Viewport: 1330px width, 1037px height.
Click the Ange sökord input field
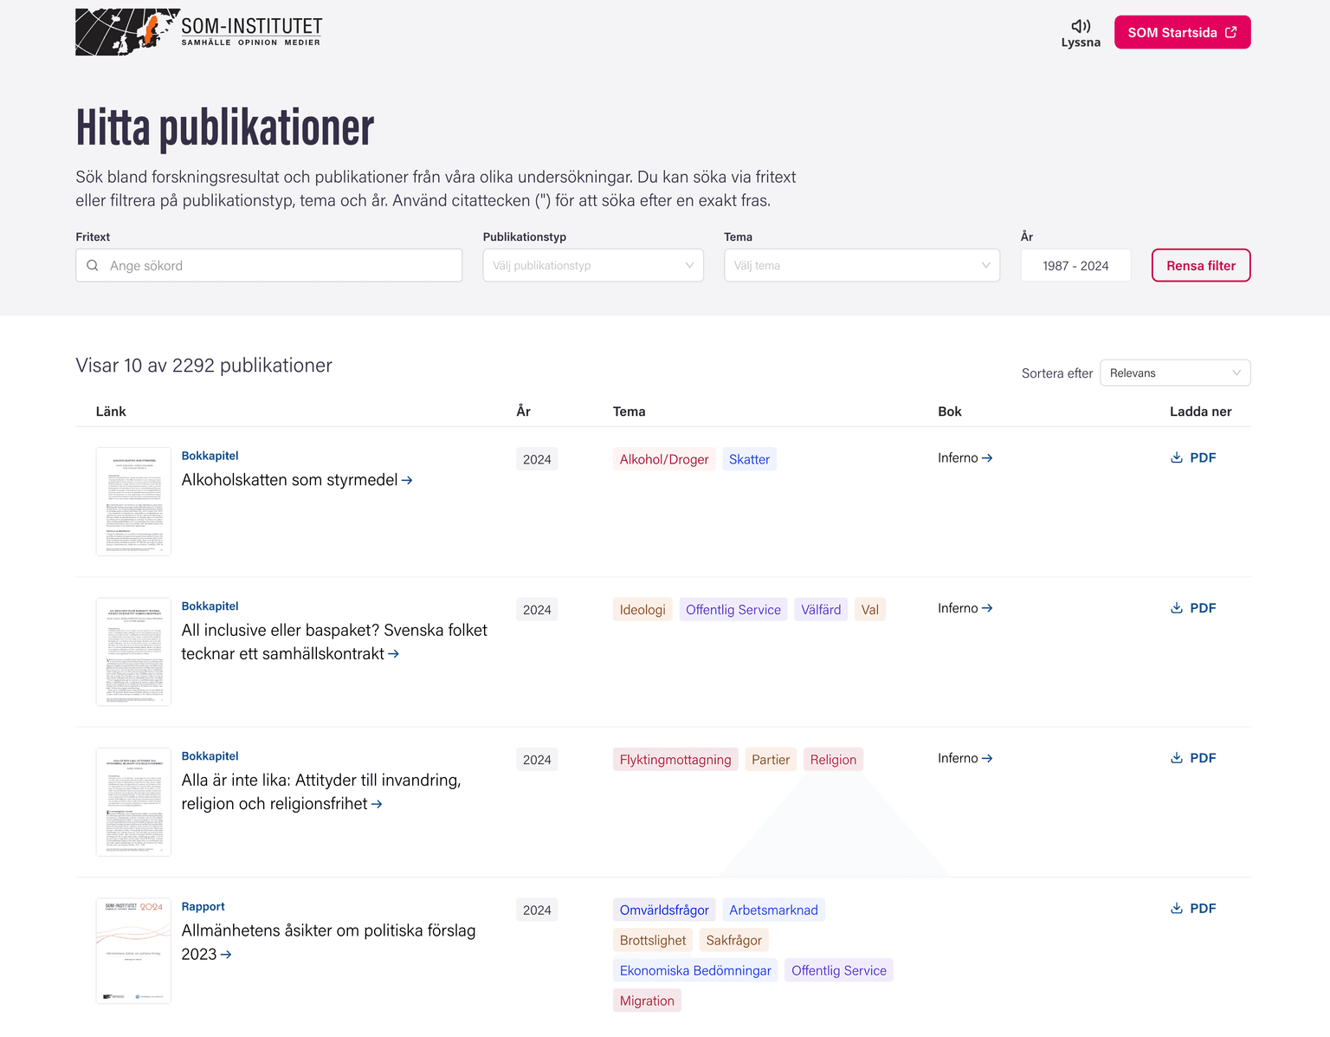(268, 265)
